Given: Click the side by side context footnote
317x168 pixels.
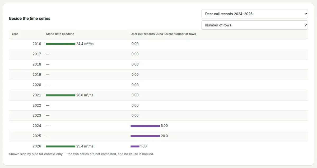Looking at the screenshot, I should pyautogui.click(x=81, y=154).
